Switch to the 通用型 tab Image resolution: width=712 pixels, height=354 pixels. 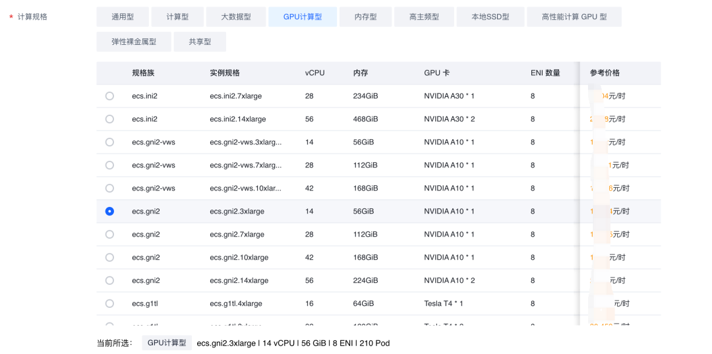(123, 17)
